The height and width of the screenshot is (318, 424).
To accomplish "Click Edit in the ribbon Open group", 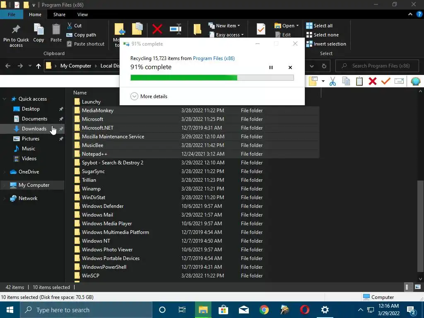I will pos(283,35).
